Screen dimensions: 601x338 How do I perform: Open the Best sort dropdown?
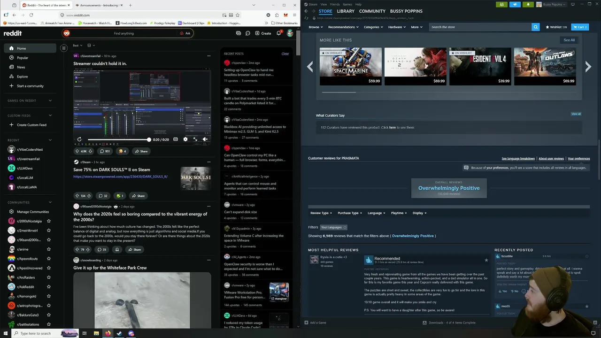(x=77, y=46)
